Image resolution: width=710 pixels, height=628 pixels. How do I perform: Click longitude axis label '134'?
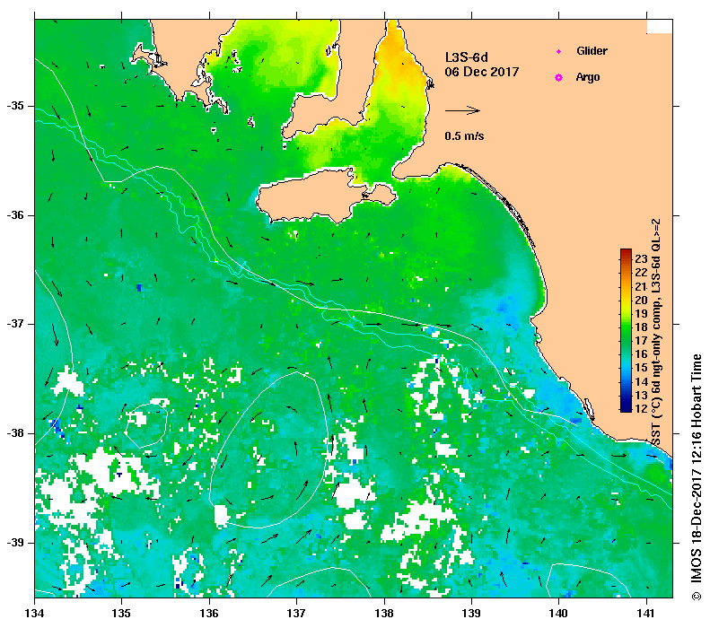[x=34, y=614]
